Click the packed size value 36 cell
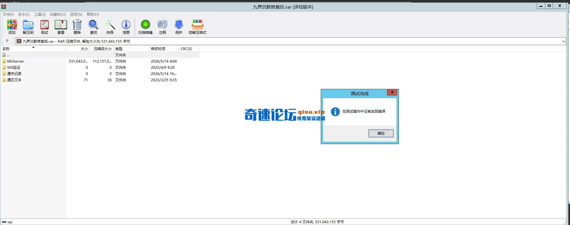 [x=110, y=80]
